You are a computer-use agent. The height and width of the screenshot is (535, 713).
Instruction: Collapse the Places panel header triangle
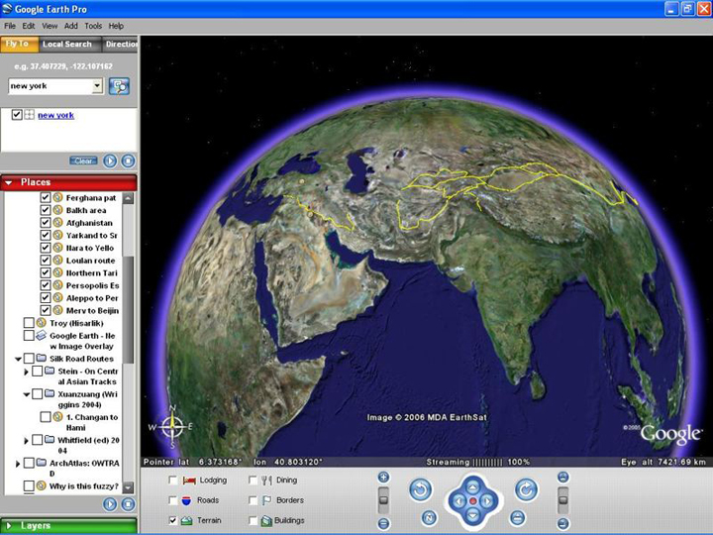tap(9, 182)
